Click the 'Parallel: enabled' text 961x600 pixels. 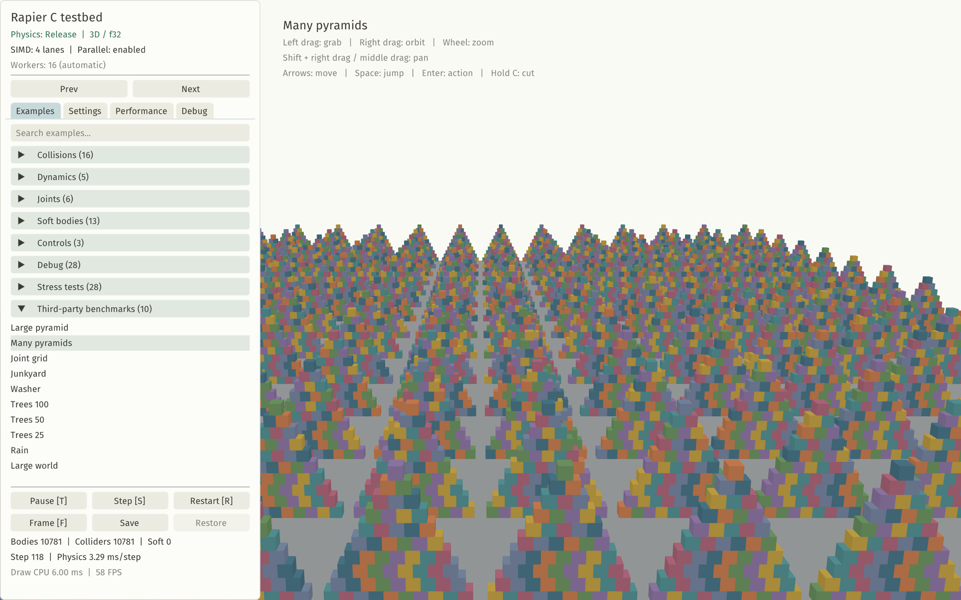pos(111,50)
